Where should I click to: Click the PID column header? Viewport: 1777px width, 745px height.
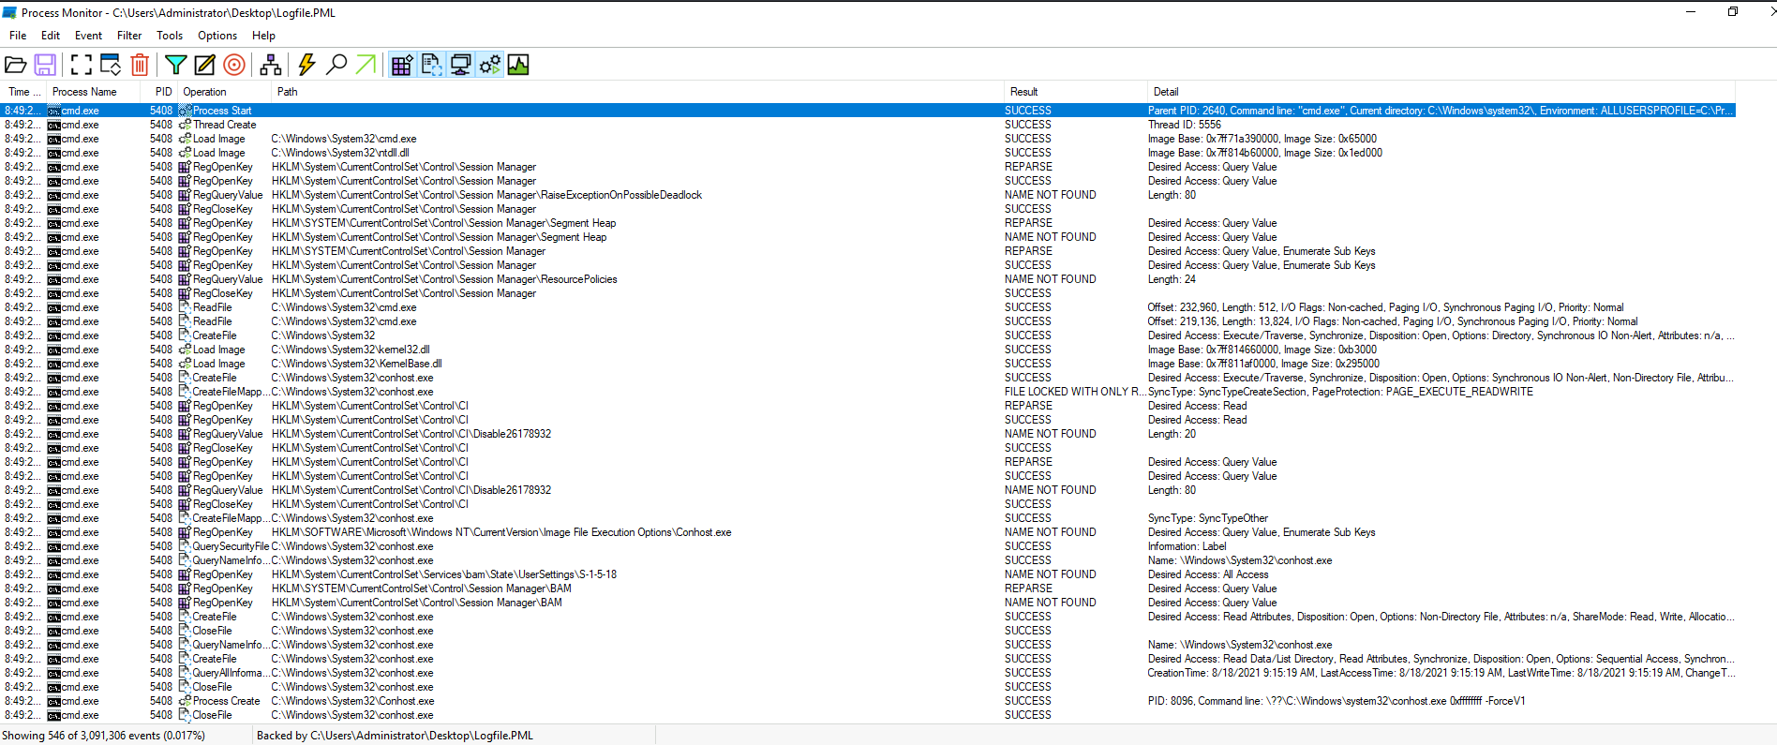point(160,92)
